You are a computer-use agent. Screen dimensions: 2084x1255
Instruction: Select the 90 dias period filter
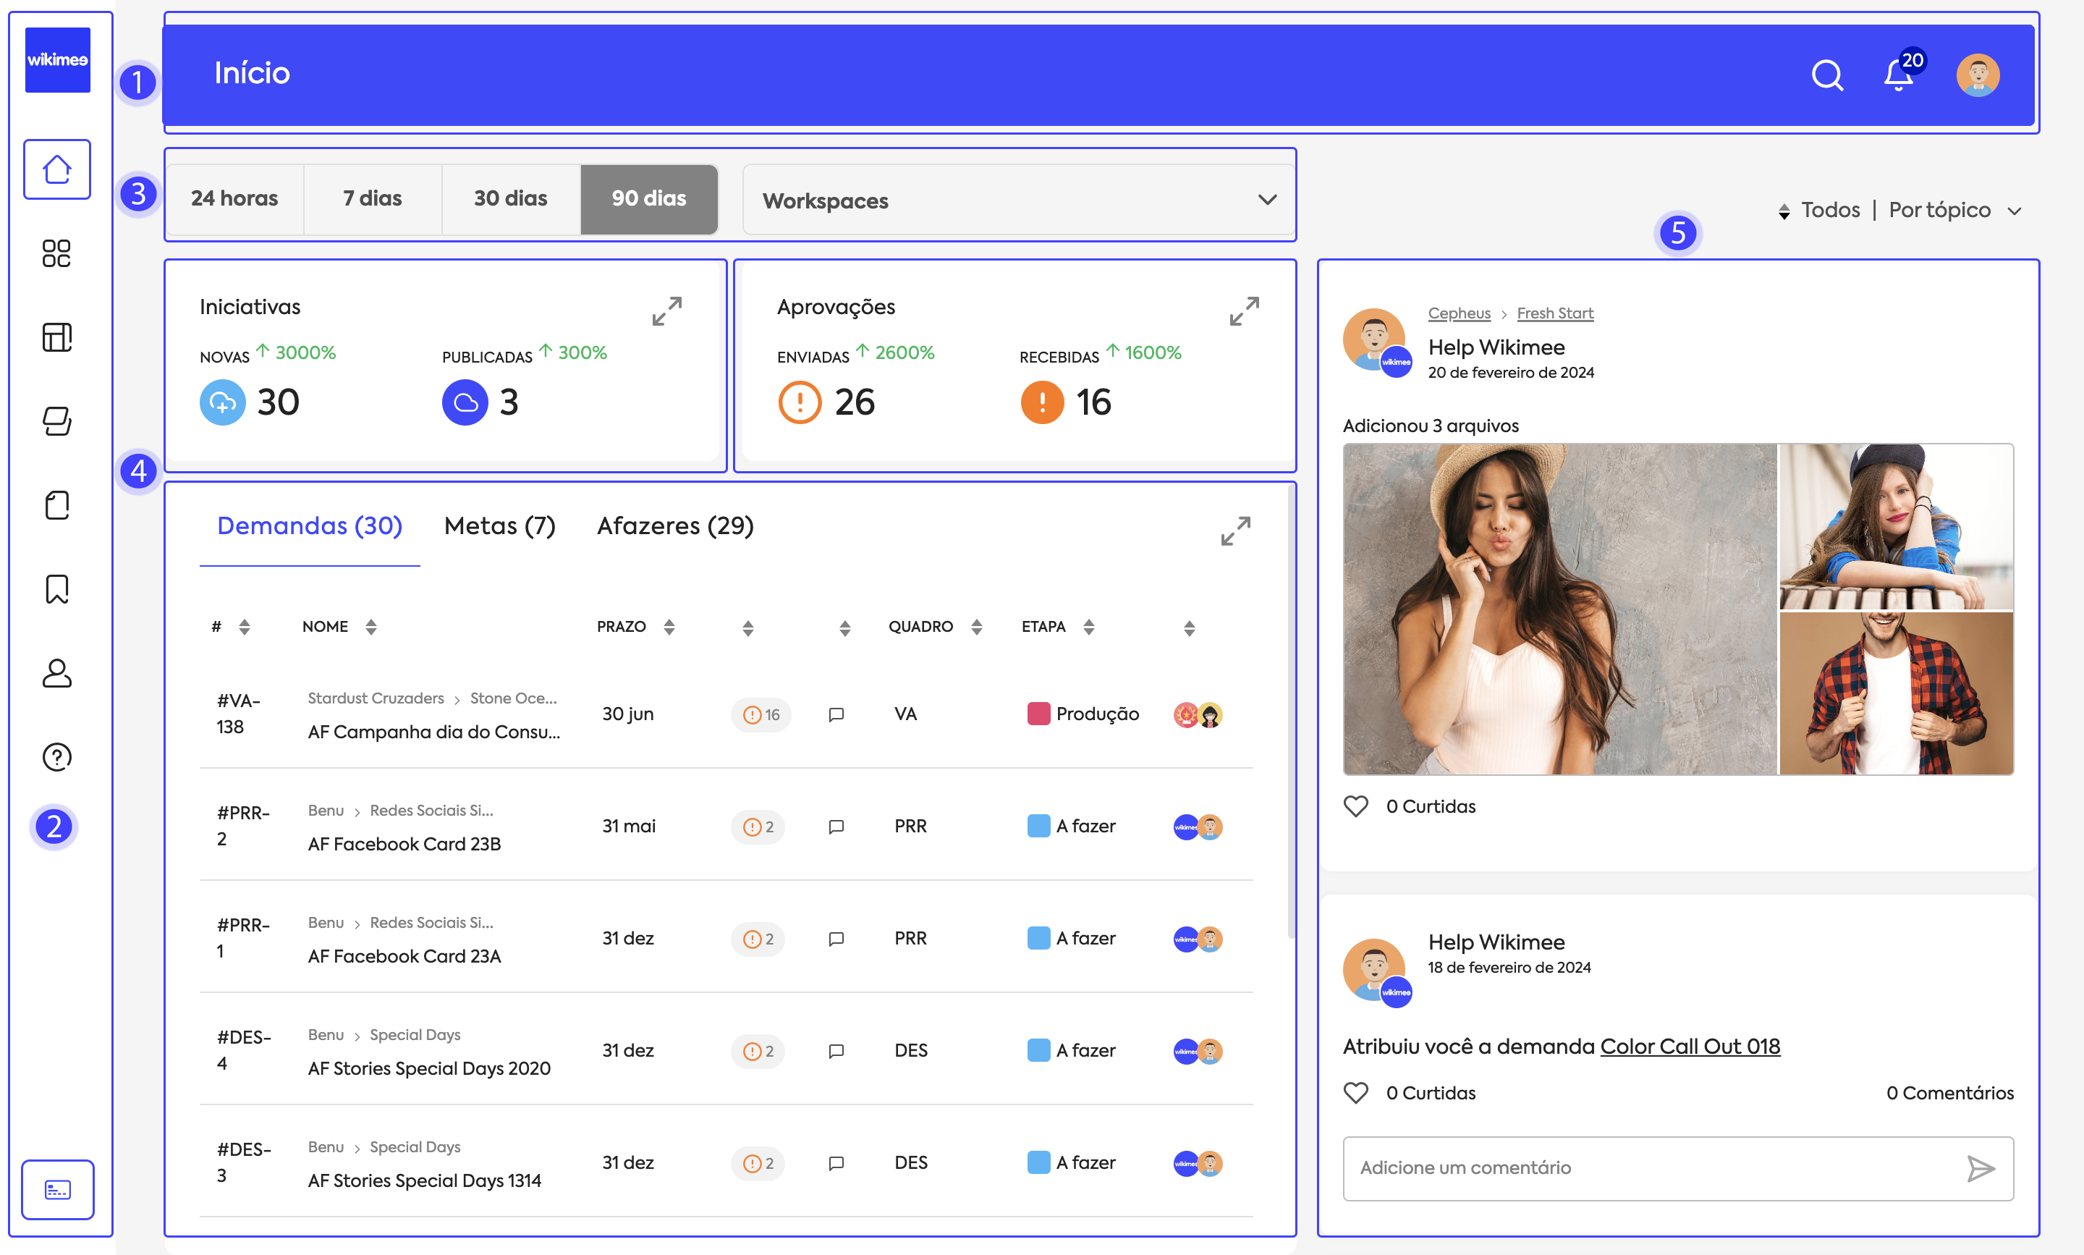tap(648, 199)
